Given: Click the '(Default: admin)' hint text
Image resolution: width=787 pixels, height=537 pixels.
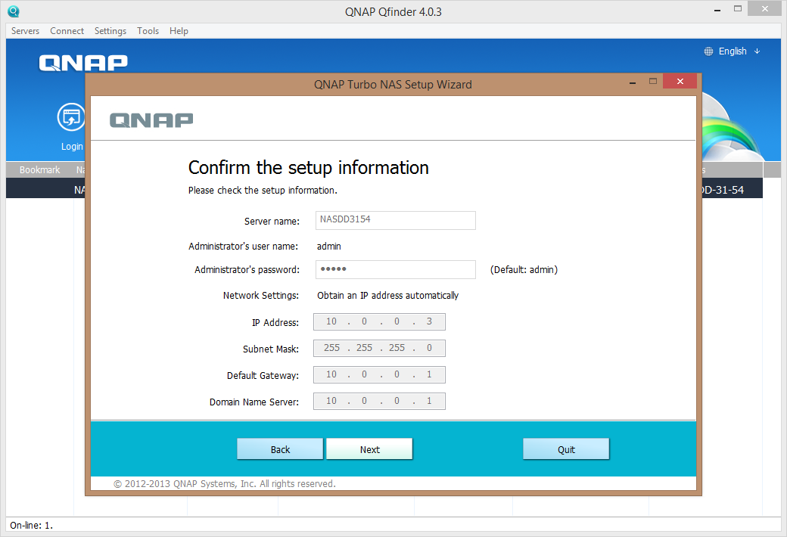Looking at the screenshot, I should 524,270.
